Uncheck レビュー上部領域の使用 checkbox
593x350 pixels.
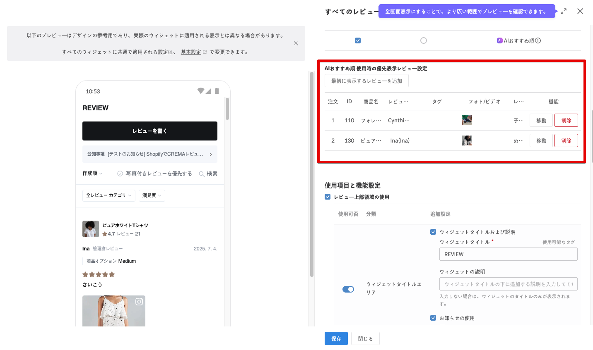[328, 197]
